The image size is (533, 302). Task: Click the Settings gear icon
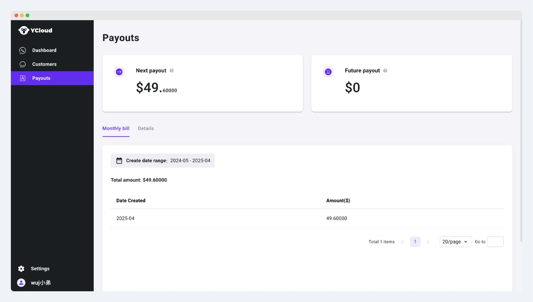(x=21, y=269)
